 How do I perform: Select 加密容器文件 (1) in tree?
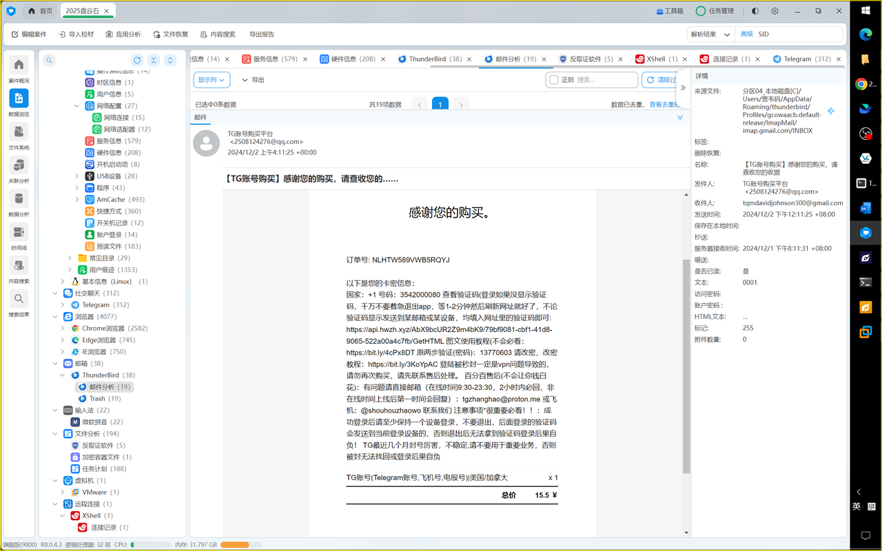pyautogui.click(x=101, y=457)
